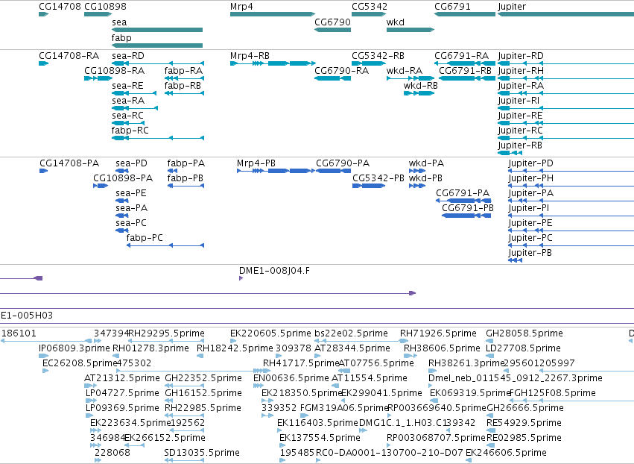Select protein label CG6790-PA

[x=343, y=163]
